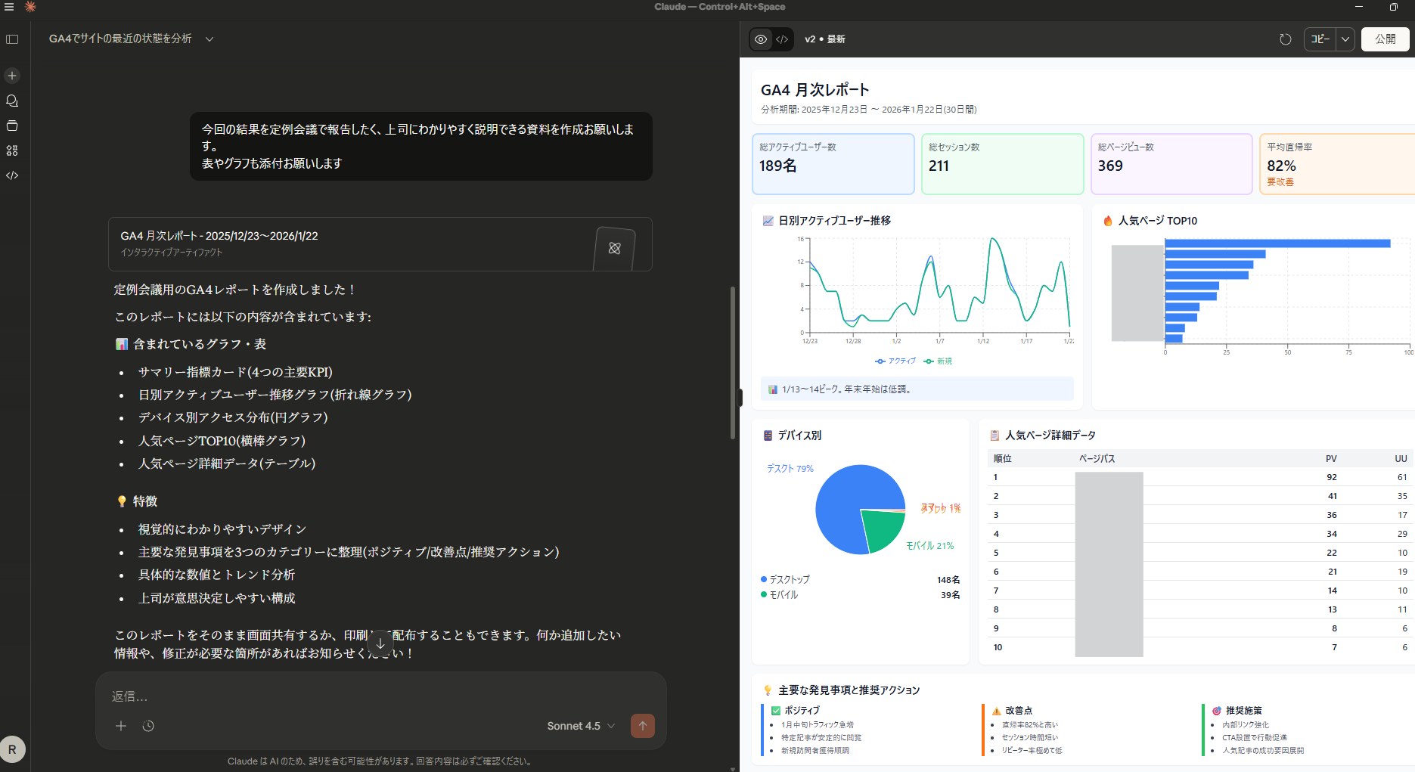Restore the window with title bar button
This screenshot has height=772, width=1415.
(1393, 7)
